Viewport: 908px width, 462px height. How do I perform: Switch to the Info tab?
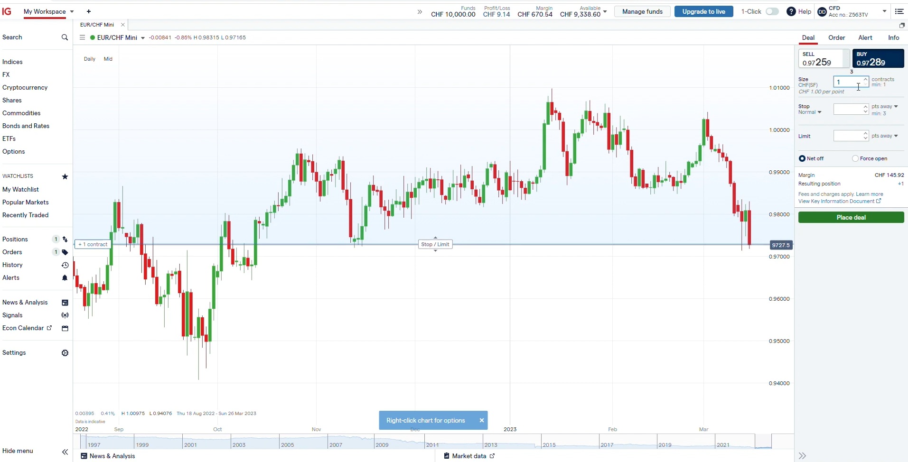tap(894, 38)
